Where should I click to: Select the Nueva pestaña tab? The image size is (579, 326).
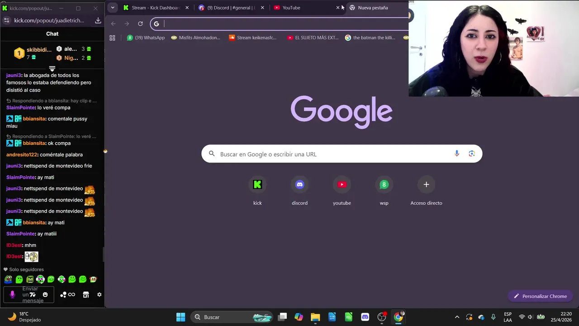pyautogui.click(x=375, y=8)
